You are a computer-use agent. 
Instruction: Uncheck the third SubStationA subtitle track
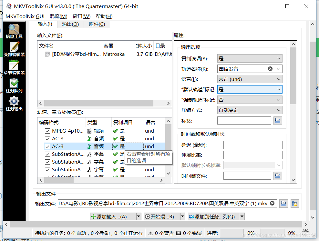(x=47, y=169)
